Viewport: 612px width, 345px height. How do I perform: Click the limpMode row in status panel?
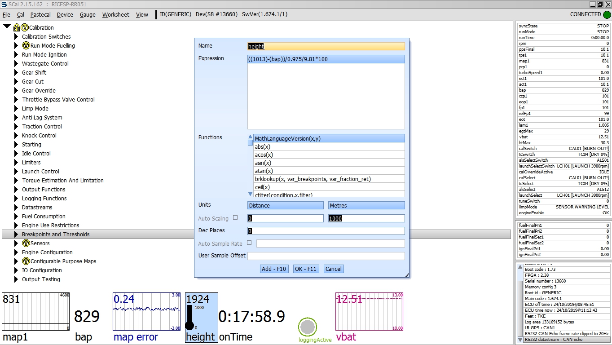point(564,207)
